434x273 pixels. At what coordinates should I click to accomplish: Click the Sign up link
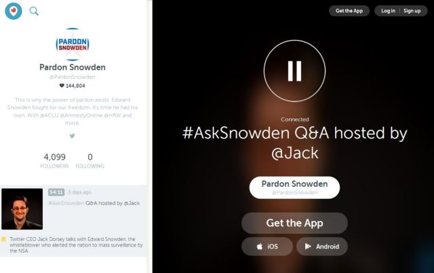[412, 11]
